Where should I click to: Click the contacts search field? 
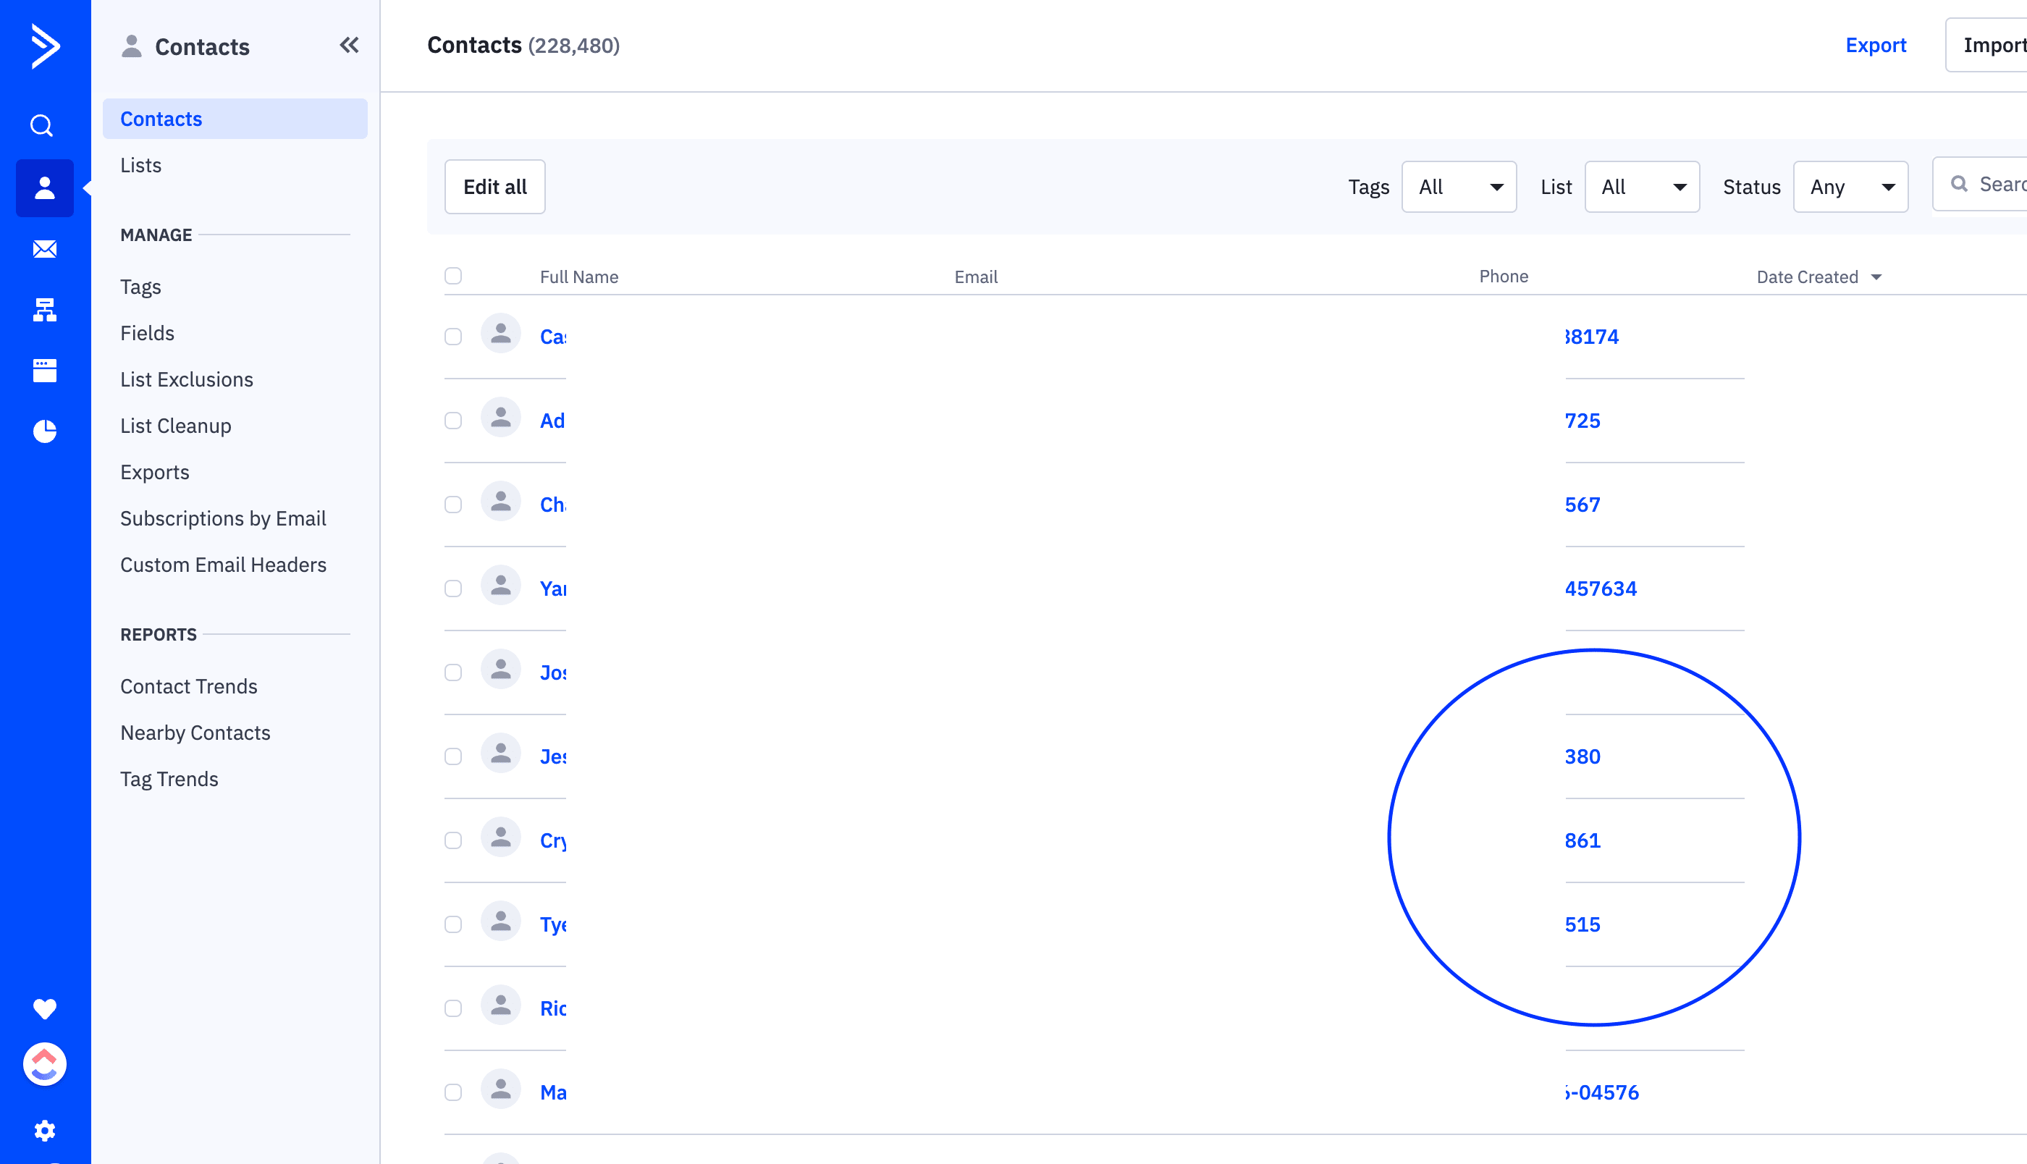click(x=1998, y=185)
